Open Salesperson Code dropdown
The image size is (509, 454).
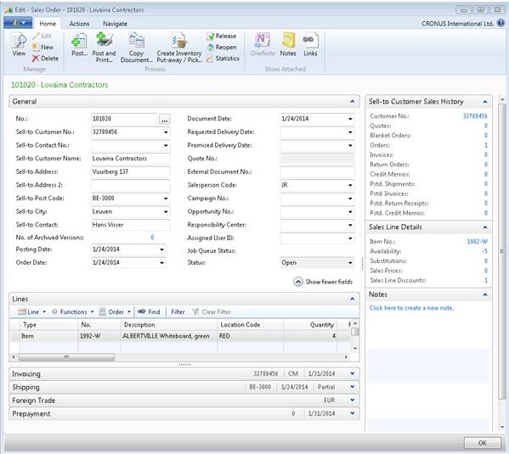350,185
